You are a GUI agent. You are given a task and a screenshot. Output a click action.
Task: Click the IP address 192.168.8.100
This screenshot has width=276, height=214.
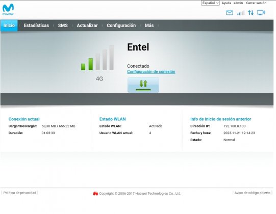pos(234,126)
